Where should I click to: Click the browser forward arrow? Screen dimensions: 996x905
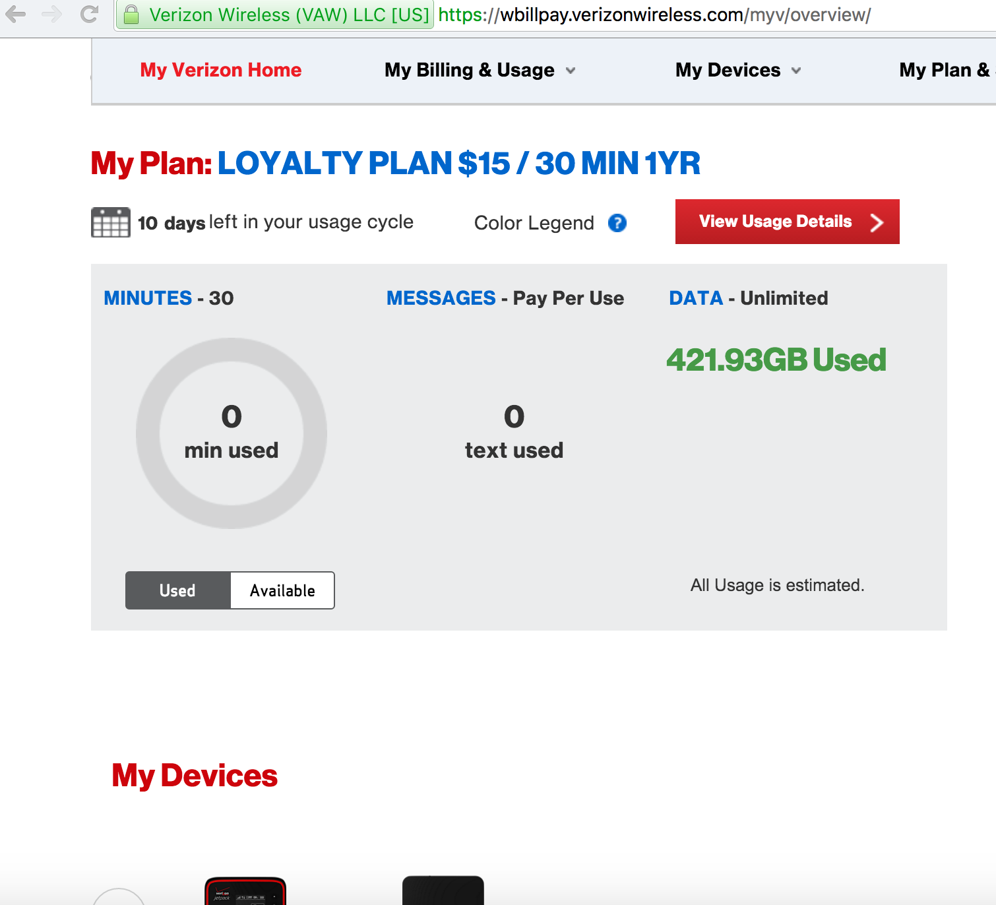click(51, 14)
